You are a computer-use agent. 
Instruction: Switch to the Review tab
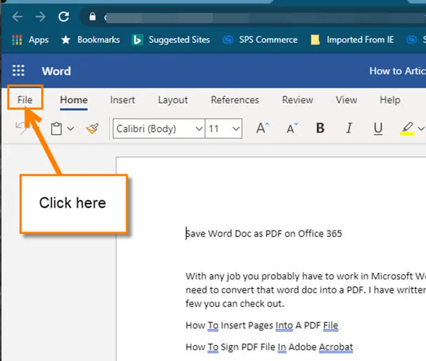click(x=298, y=100)
